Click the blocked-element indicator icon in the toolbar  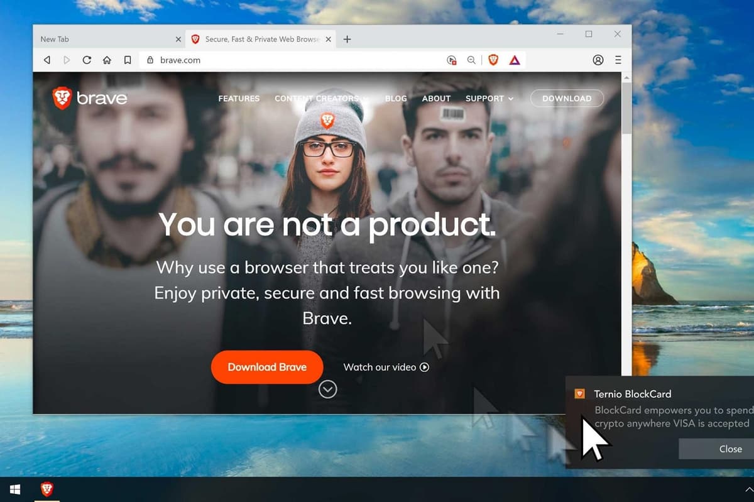(451, 60)
